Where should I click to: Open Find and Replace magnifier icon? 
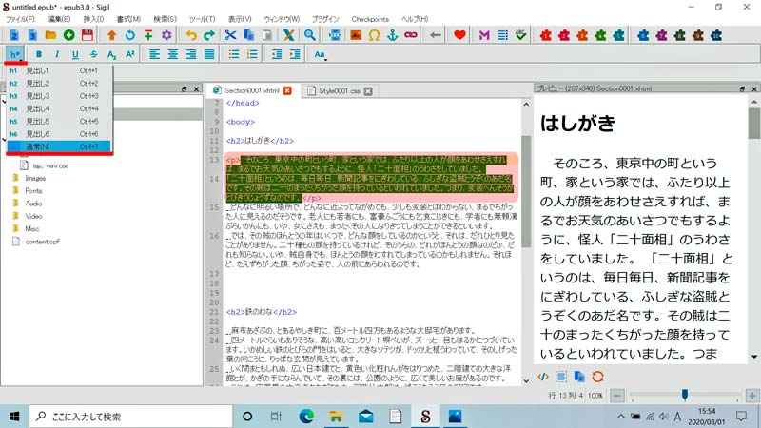[x=309, y=35]
